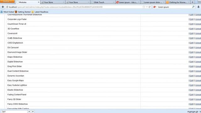This screenshot has width=201, height=113.
Task: Edit the Crafty Slideshow module
Action: pos(191,38)
